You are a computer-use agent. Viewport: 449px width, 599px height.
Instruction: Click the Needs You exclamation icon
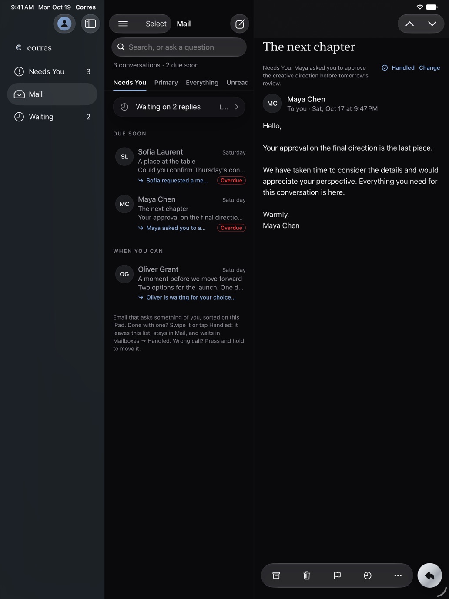click(19, 71)
